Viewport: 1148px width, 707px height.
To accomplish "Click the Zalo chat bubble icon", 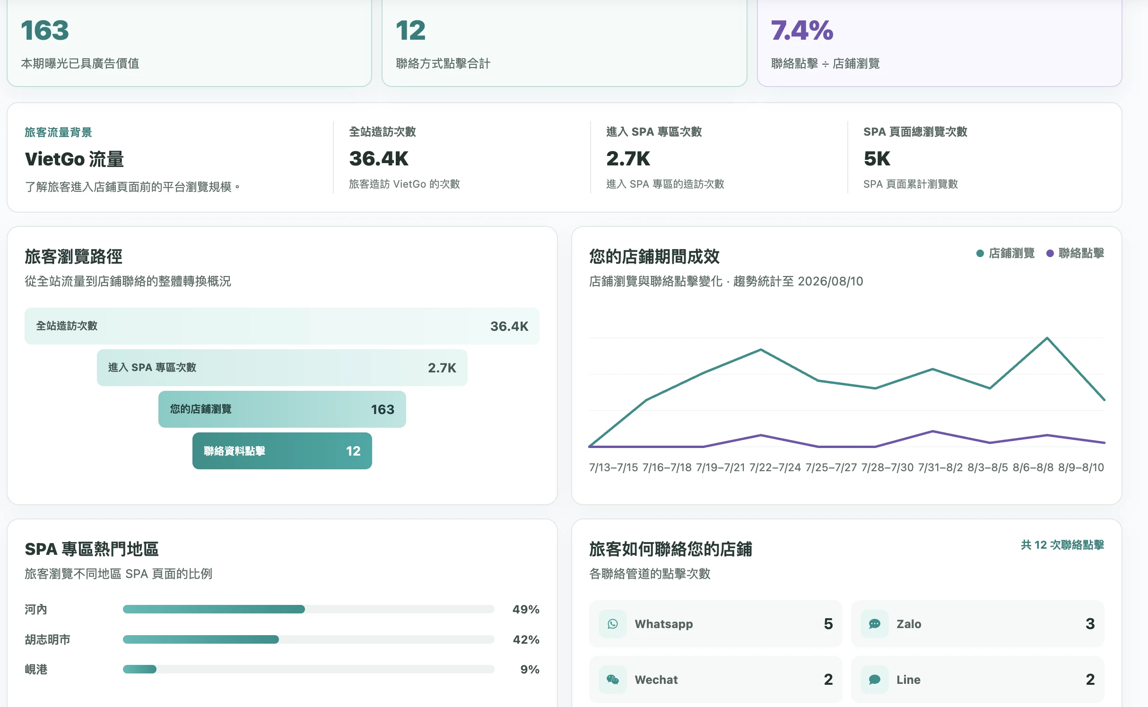I will click(874, 624).
